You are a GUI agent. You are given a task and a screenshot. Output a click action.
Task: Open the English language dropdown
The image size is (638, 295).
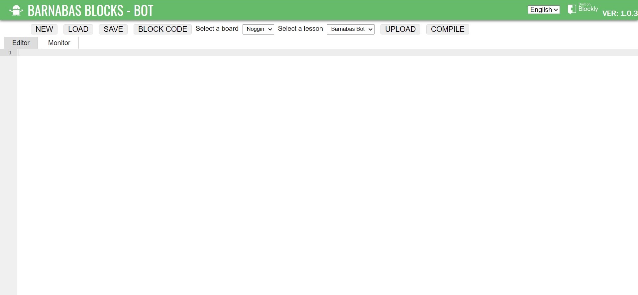coord(544,10)
